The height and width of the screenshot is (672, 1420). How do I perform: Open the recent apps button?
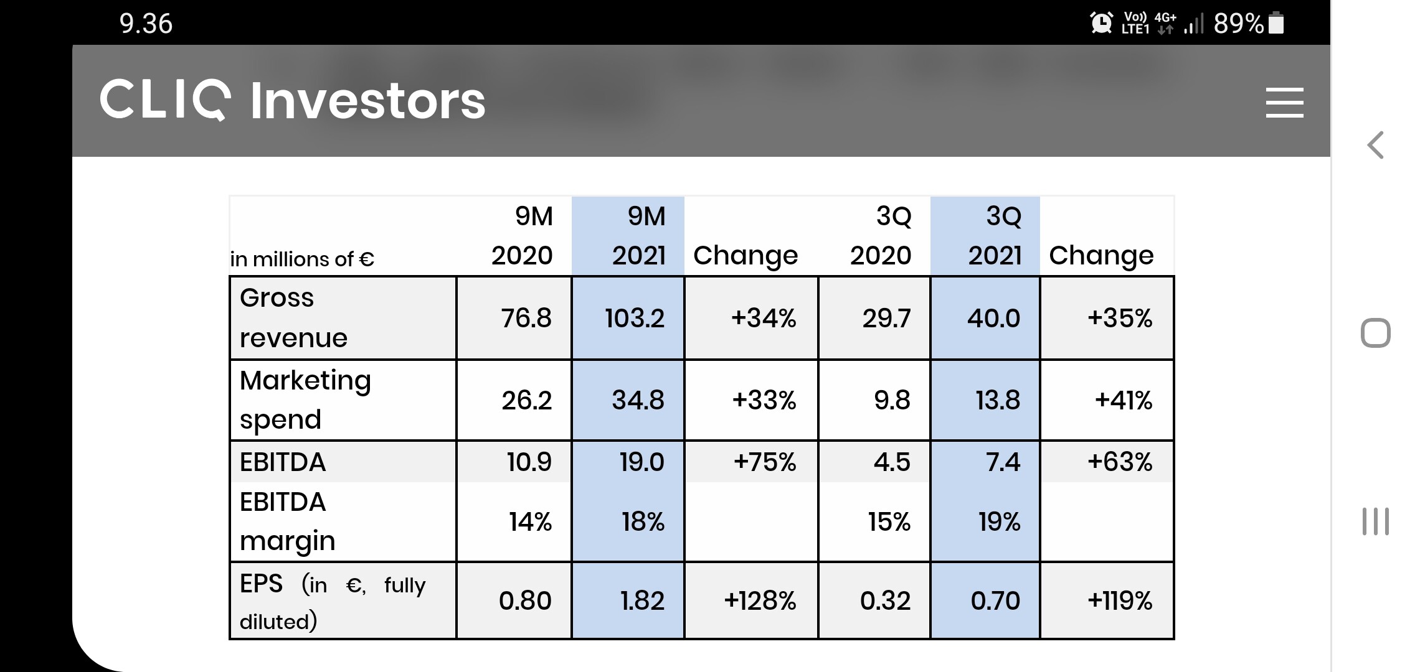pyautogui.click(x=1375, y=521)
